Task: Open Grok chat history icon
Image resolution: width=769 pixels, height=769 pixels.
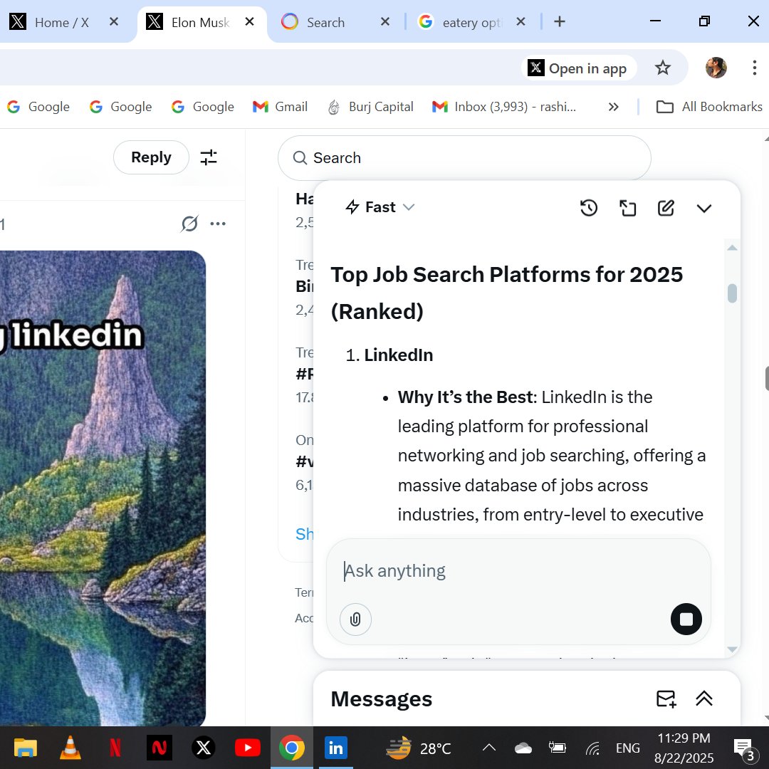Action: (x=589, y=208)
